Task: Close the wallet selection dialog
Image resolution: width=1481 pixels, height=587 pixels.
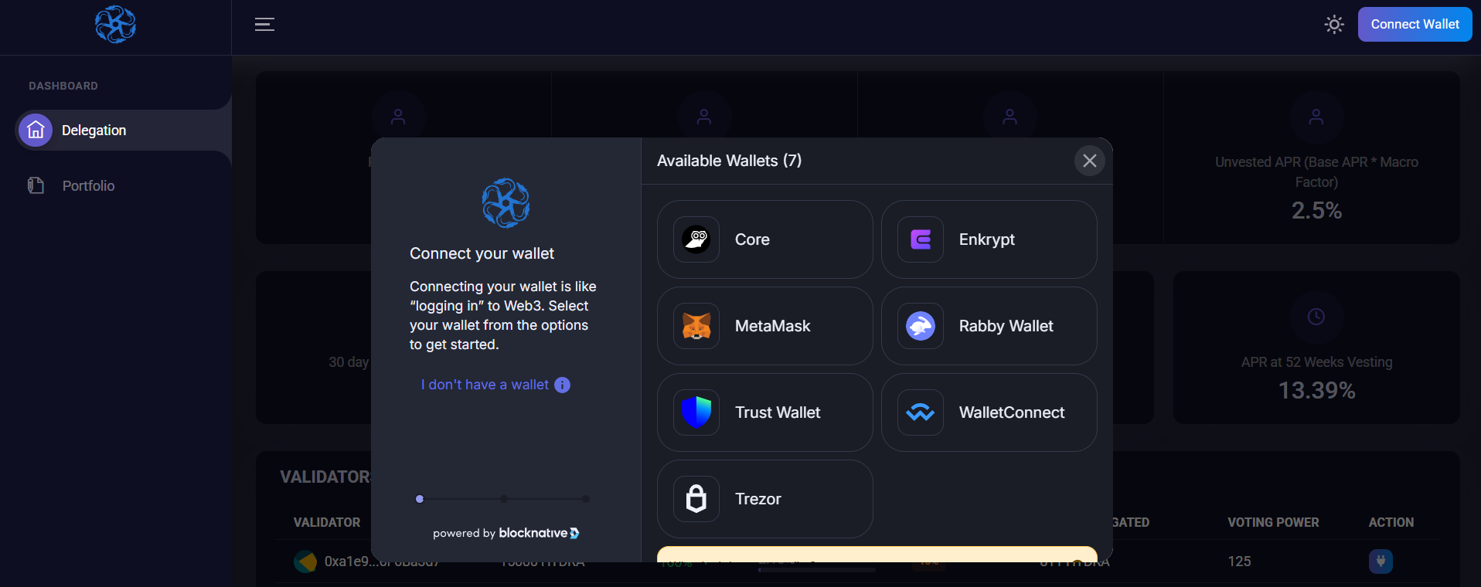Action: click(x=1089, y=161)
